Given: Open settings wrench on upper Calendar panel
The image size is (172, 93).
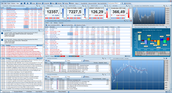Looking at the screenshot, I should (103, 59).
